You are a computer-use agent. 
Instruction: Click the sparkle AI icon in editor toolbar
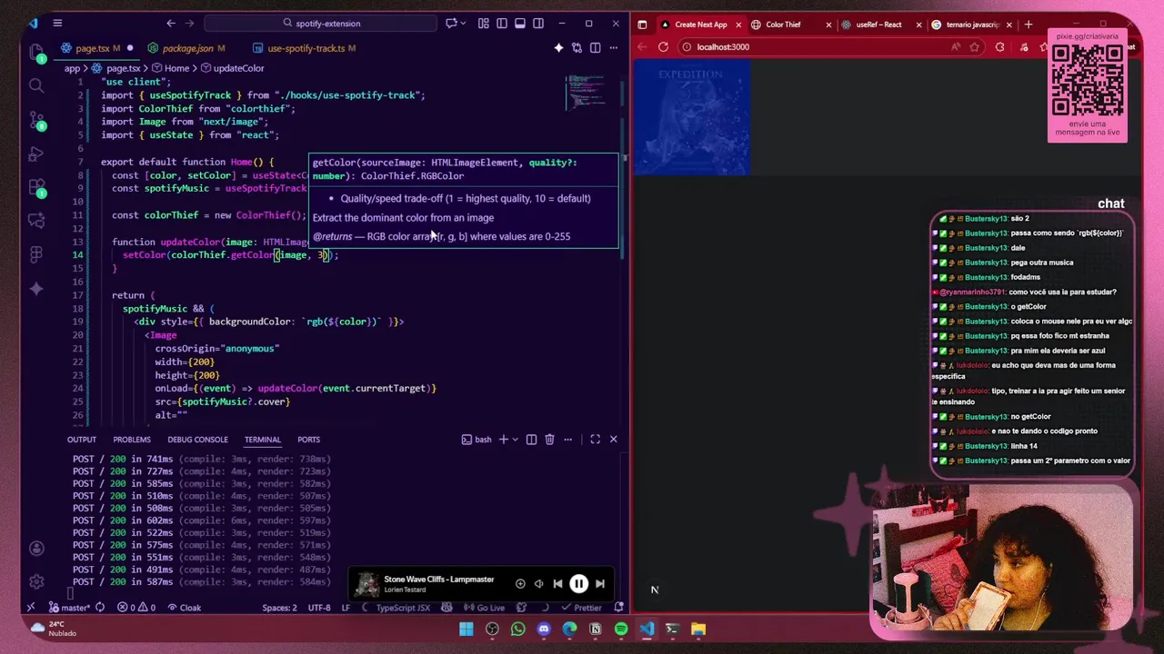click(x=558, y=48)
